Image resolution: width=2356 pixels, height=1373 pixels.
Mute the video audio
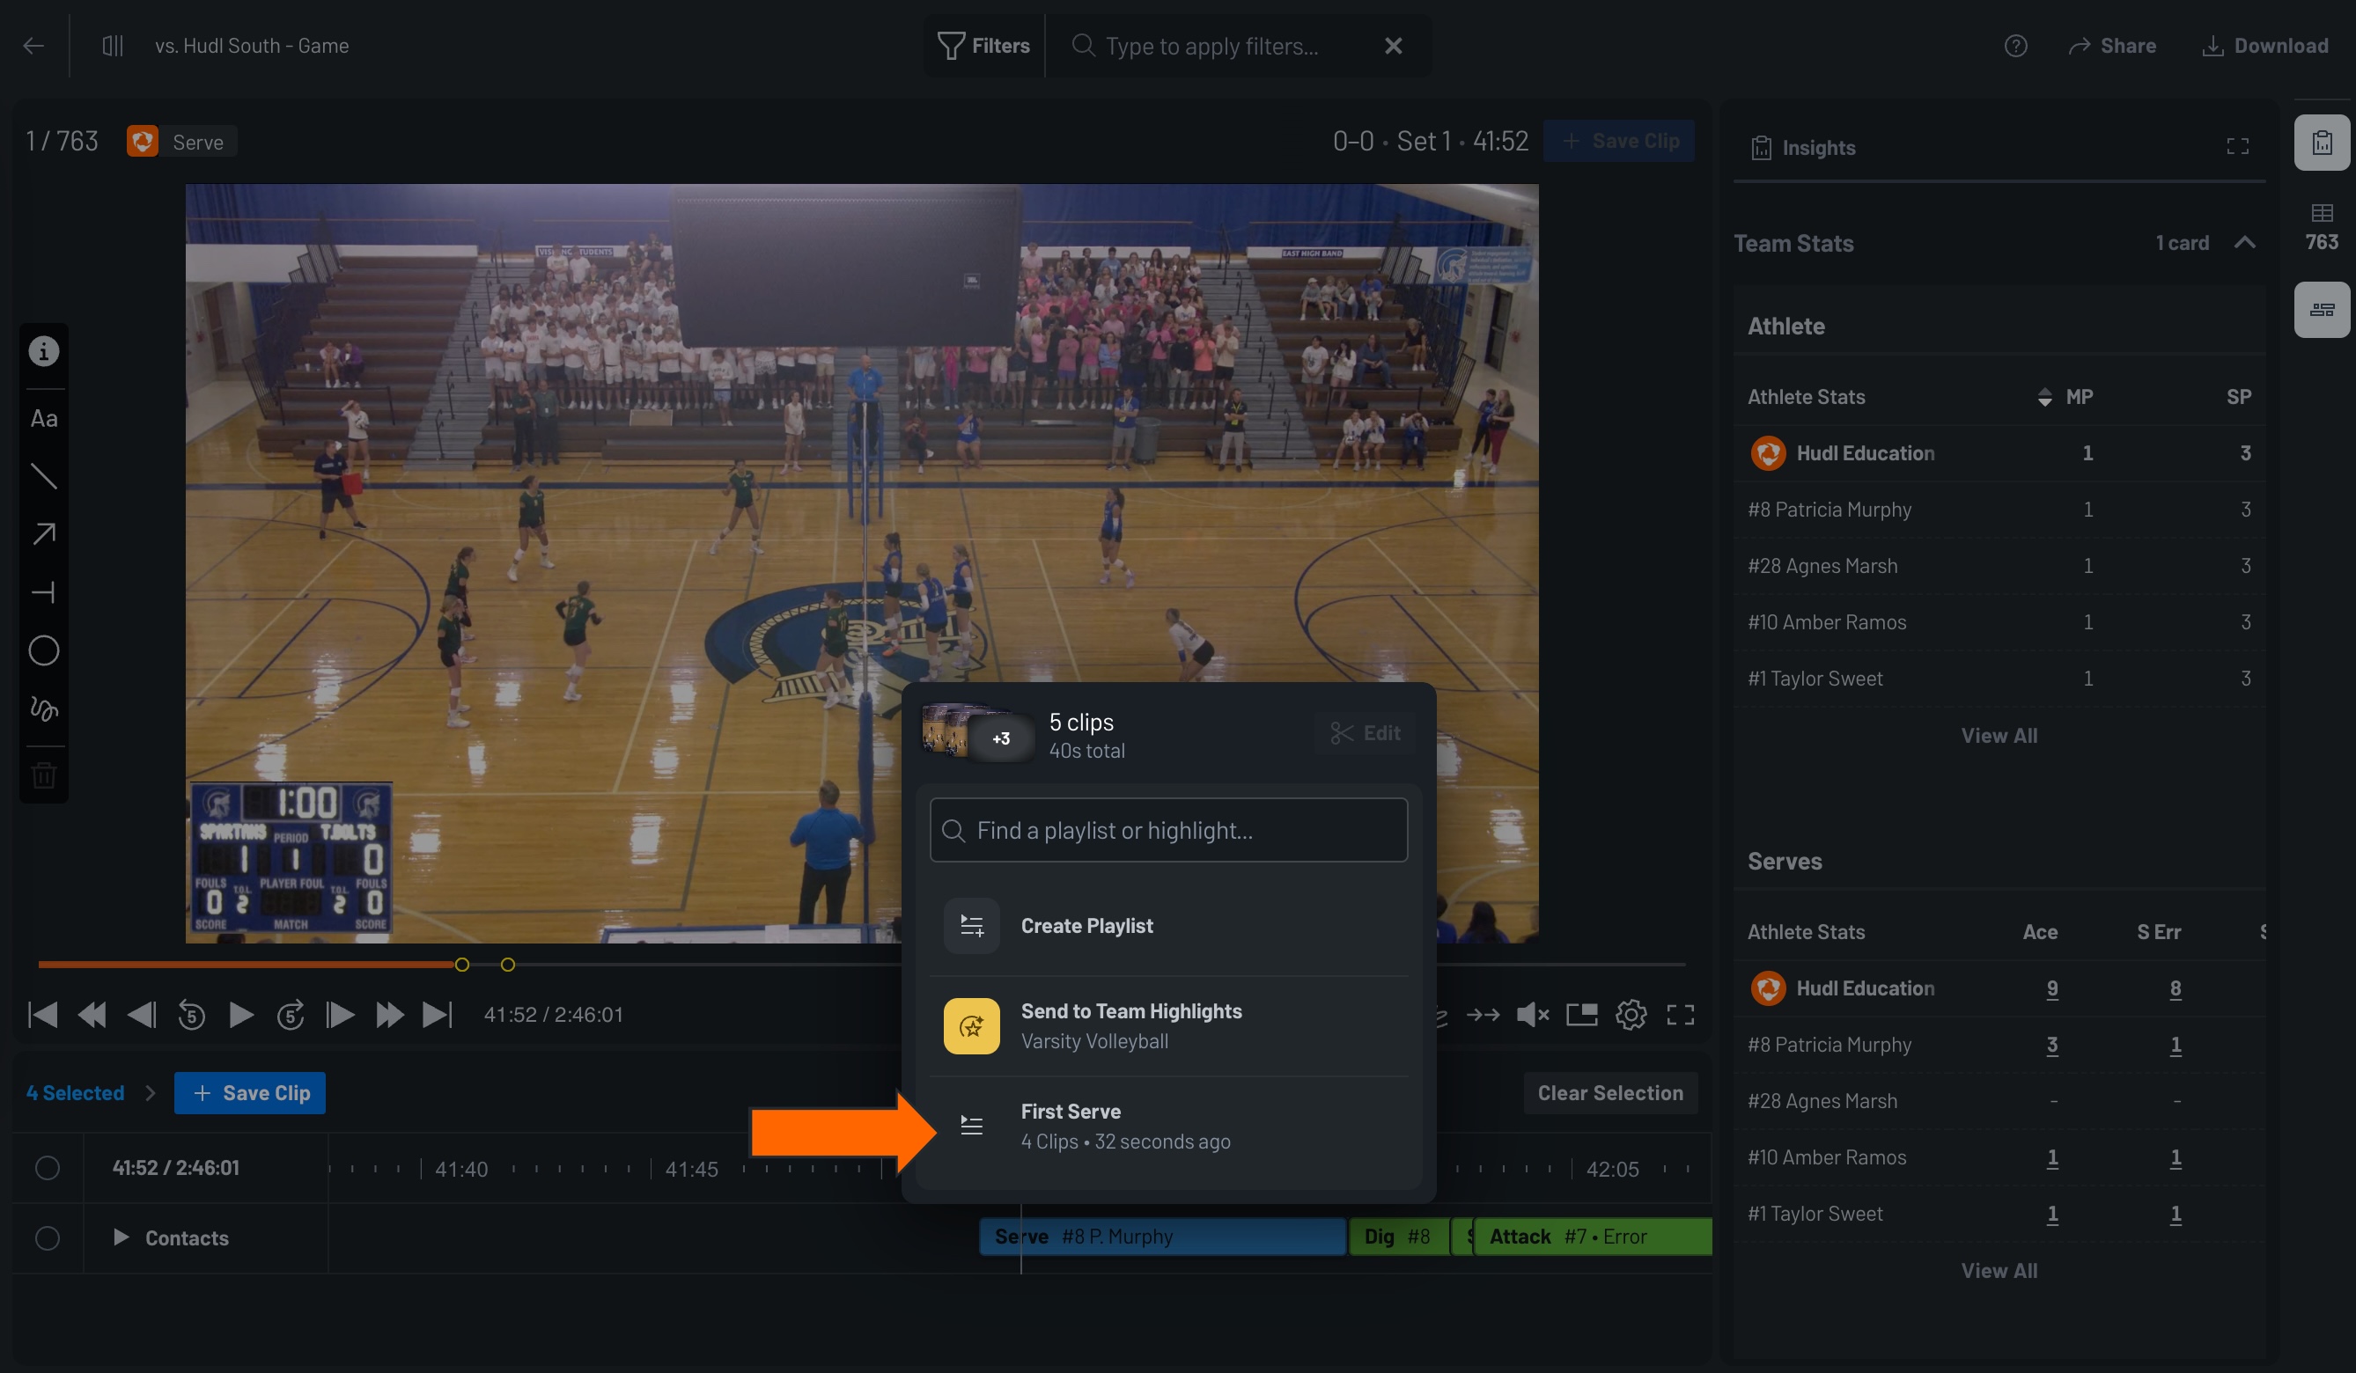tap(1532, 1014)
